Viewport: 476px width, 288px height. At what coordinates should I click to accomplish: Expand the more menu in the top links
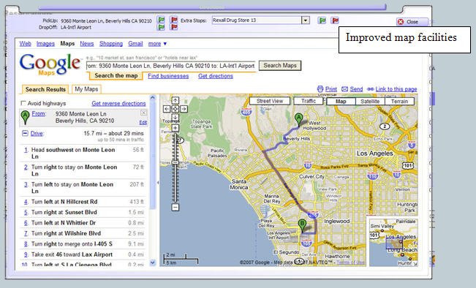[x=157, y=44]
